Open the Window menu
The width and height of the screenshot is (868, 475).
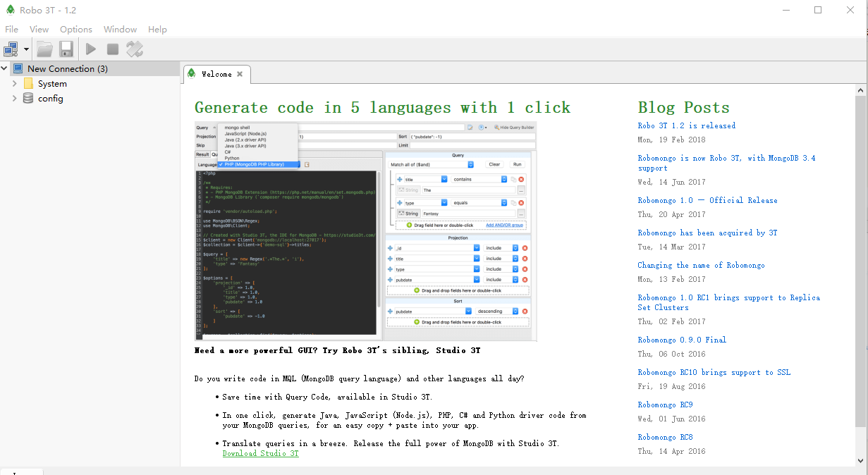pos(120,30)
